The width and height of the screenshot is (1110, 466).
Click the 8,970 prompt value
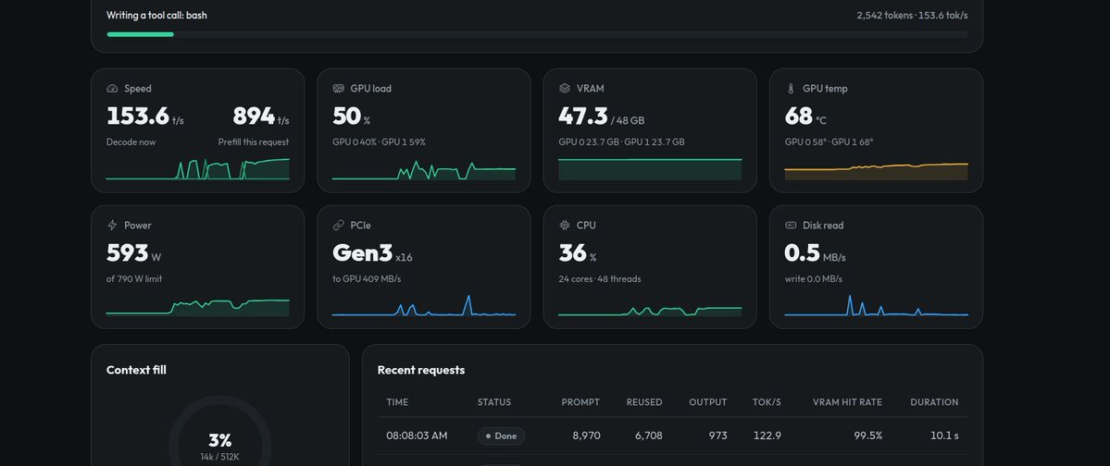point(586,435)
